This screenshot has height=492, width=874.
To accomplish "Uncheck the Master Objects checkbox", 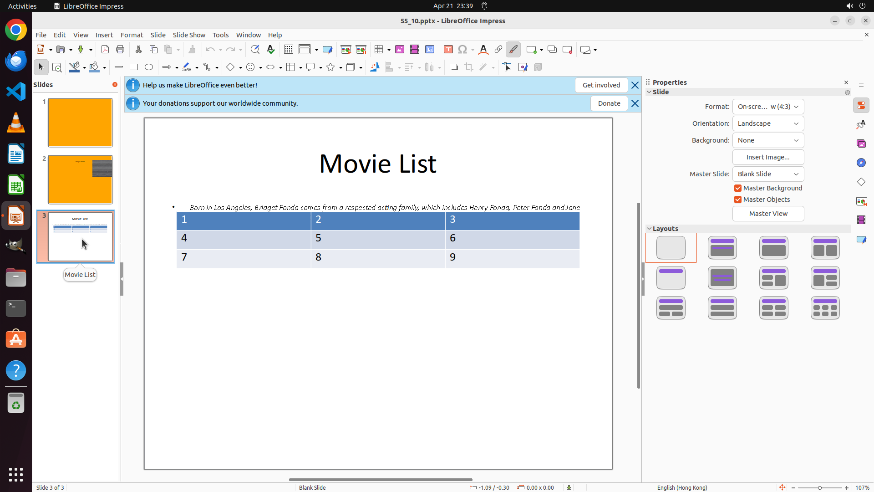I will [x=738, y=200].
